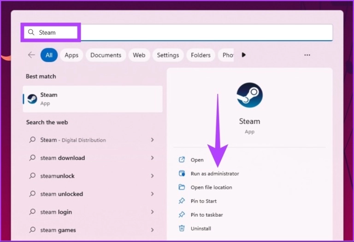
Task: Click search icon beside Steam Digital Distribution
Action: 32,140
